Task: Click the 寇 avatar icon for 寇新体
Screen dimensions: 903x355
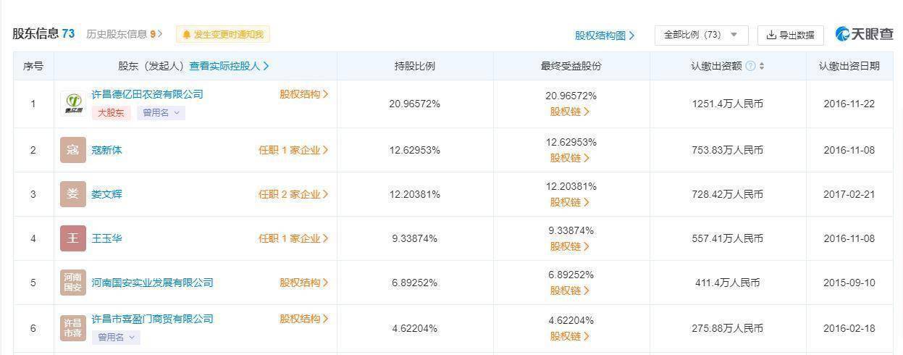Action: (x=73, y=150)
